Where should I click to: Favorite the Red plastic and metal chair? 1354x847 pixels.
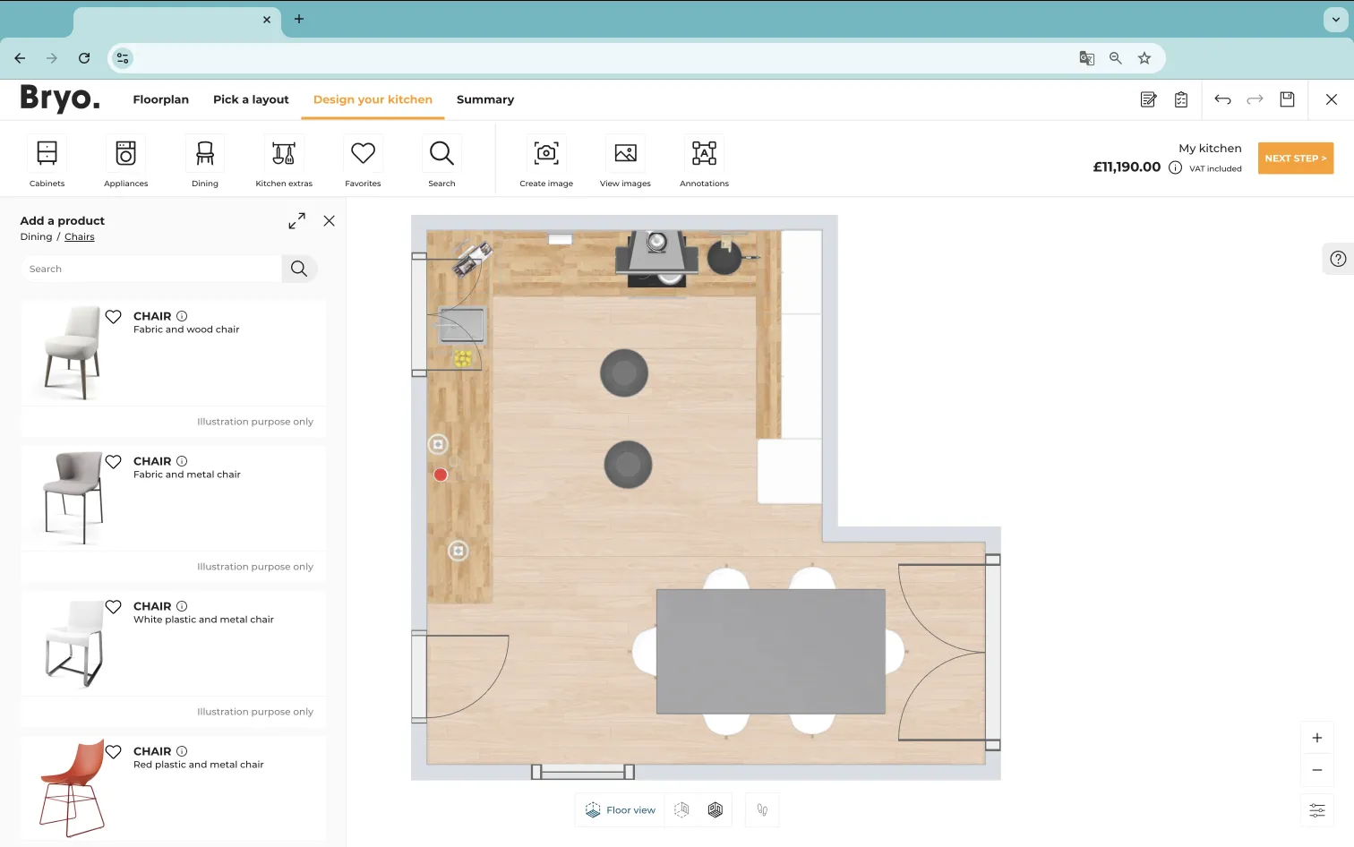tap(114, 752)
